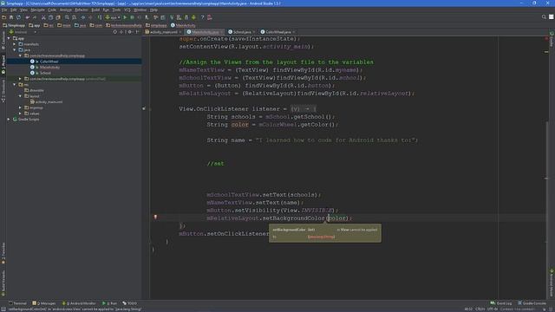This screenshot has width=555, height=312.
Task: Expand the androidTest package node
Action: pyautogui.click(x=20, y=79)
